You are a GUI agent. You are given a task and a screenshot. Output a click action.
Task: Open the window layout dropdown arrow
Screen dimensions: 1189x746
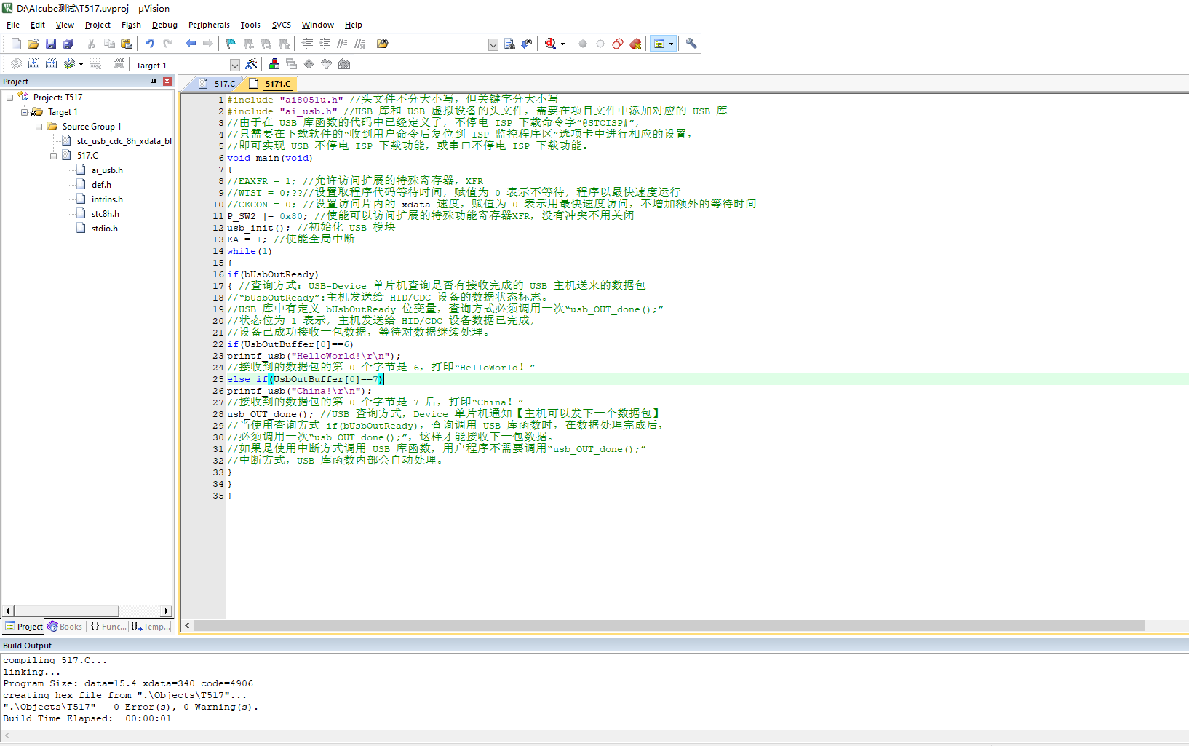671,44
